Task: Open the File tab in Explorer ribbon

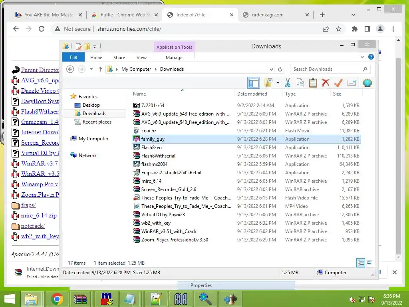Action: (73, 57)
